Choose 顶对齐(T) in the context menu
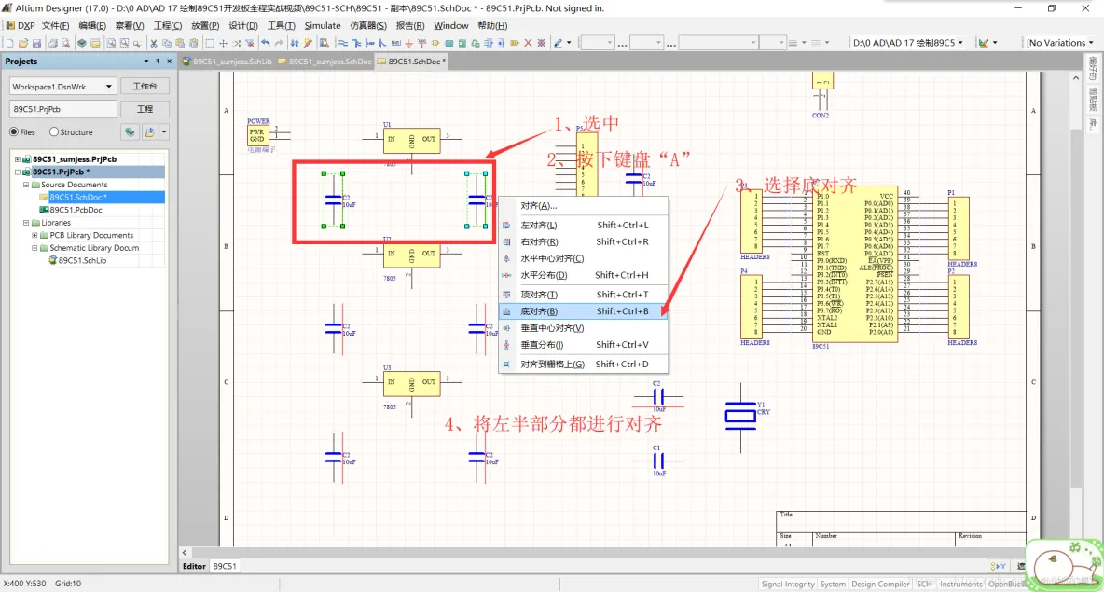 [x=583, y=295]
